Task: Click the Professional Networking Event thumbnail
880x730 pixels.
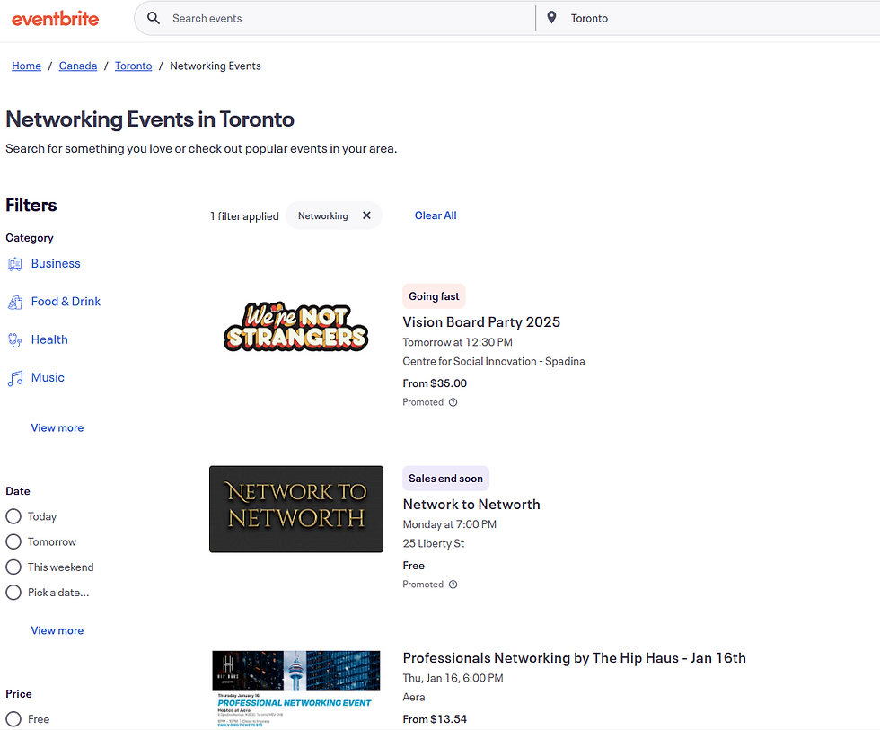Action: click(296, 689)
